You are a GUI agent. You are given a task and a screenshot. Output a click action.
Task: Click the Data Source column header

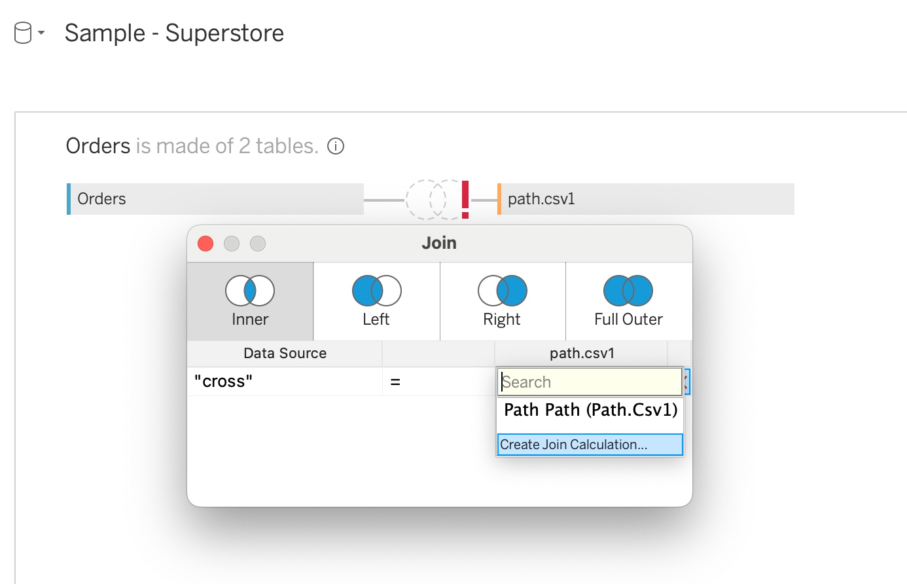[285, 354]
